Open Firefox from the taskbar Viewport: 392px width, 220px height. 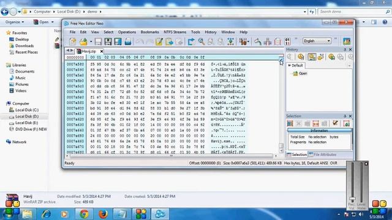coord(103,214)
